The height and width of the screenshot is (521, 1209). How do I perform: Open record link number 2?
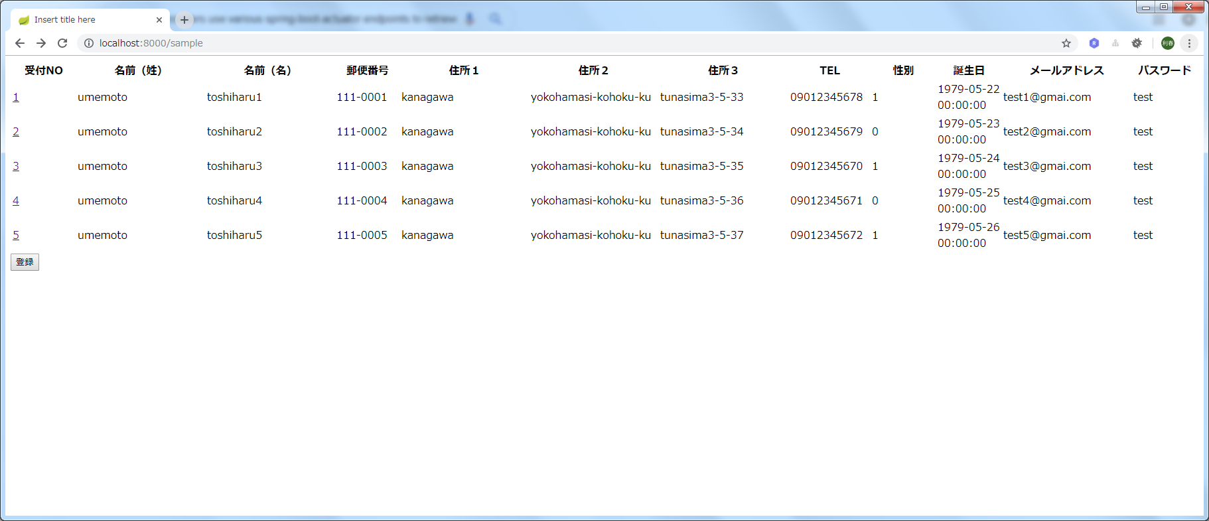tap(16, 131)
